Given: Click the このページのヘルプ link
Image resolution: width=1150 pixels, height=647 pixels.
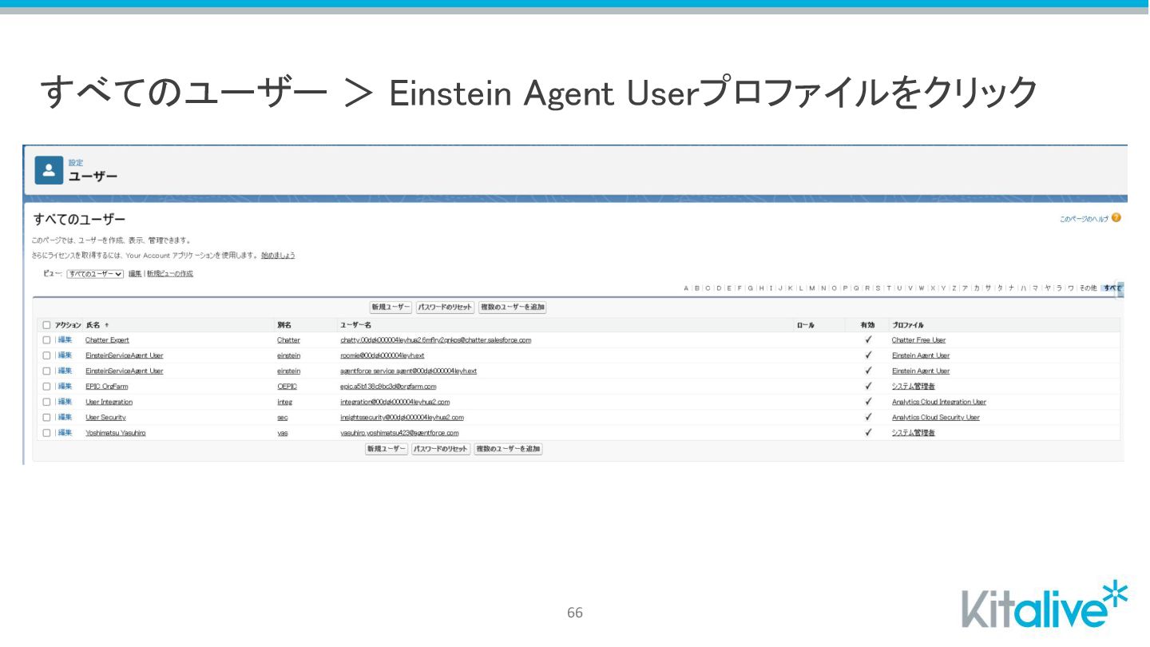Looking at the screenshot, I should coord(1084,219).
